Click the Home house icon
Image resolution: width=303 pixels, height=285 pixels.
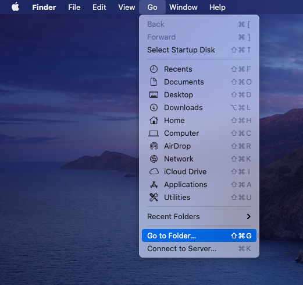(x=154, y=121)
